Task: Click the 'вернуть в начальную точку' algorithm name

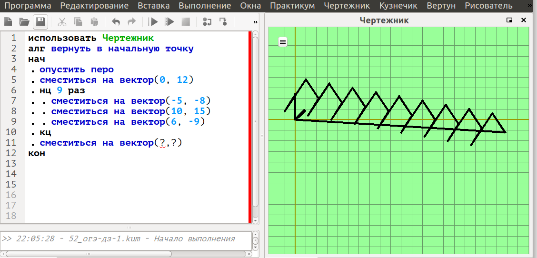Action: point(123,49)
